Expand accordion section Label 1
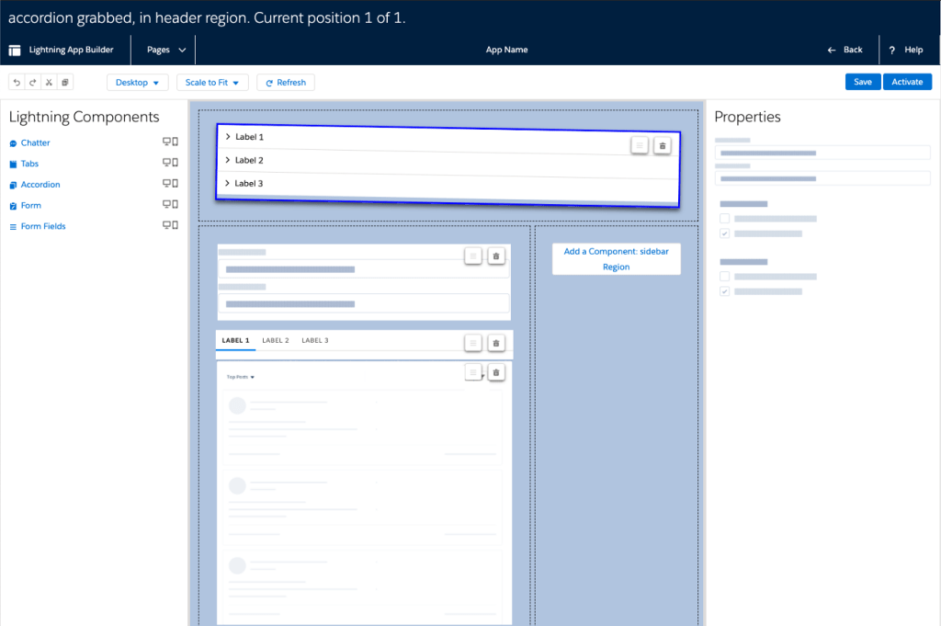Image resolution: width=941 pixels, height=626 pixels. click(x=228, y=137)
